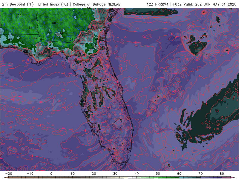Click the '-20' label on color scale
This screenshot has width=239, height=179.
coord(9,174)
